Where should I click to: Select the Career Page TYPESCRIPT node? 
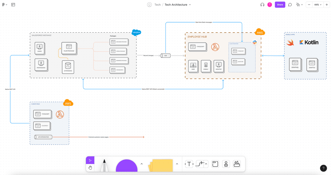(43, 114)
